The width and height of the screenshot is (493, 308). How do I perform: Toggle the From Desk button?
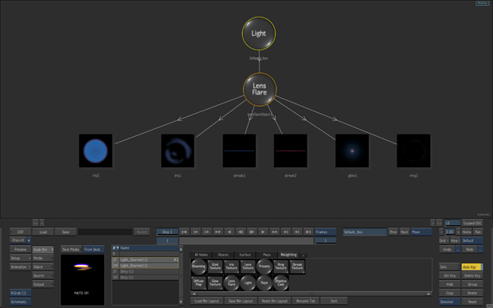(93, 249)
